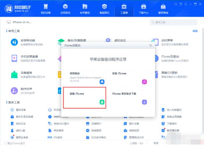Viewport: 204px width, 146px height.
Task: Open the main menu hamburger icon in the title bar
Action: 186,4
